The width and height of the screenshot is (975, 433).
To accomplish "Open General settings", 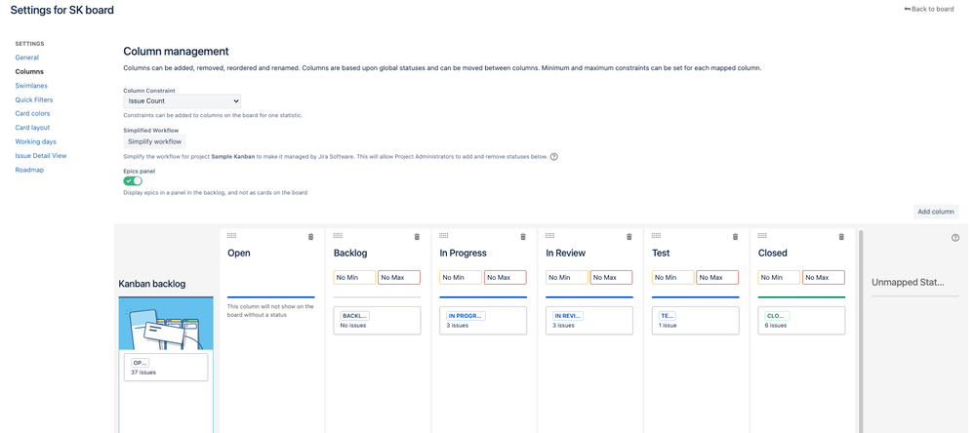I will [x=26, y=58].
